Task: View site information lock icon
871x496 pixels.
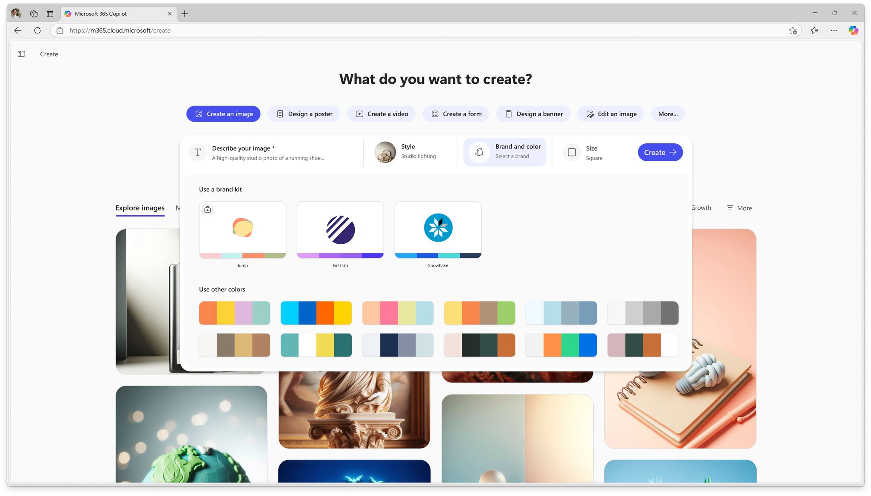Action: coord(60,31)
